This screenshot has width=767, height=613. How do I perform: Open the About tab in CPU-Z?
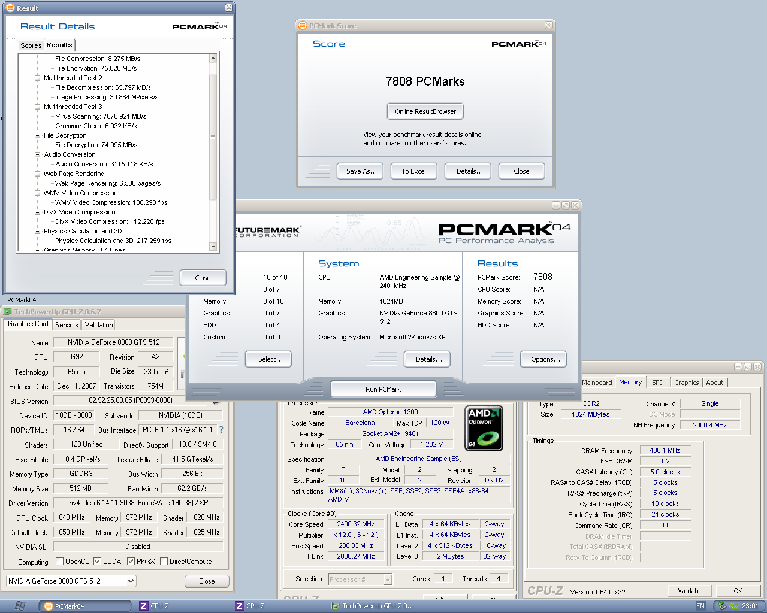pyautogui.click(x=714, y=383)
